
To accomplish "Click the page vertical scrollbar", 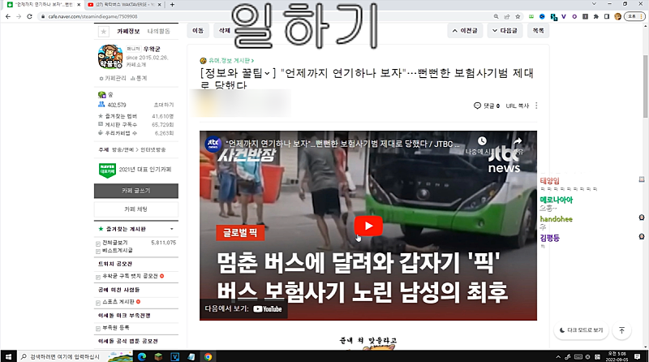I will [x=645, y=86].
